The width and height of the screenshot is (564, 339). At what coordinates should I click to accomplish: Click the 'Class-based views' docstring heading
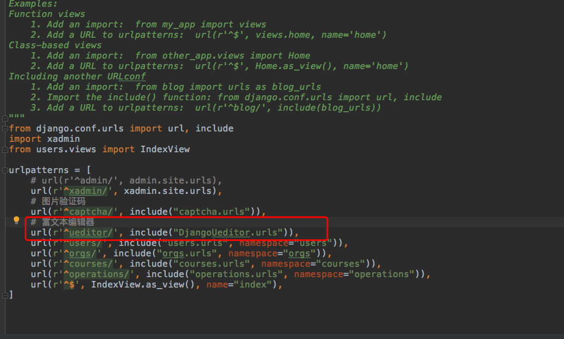click(x=55, y=45)
